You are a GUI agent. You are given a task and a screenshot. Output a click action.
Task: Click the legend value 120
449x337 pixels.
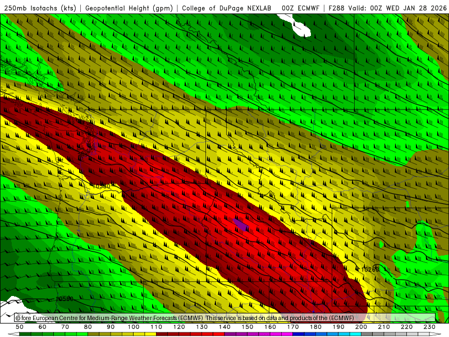tap(179, 327)
